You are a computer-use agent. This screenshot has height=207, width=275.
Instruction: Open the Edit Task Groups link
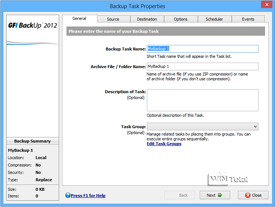coord(164,144)
